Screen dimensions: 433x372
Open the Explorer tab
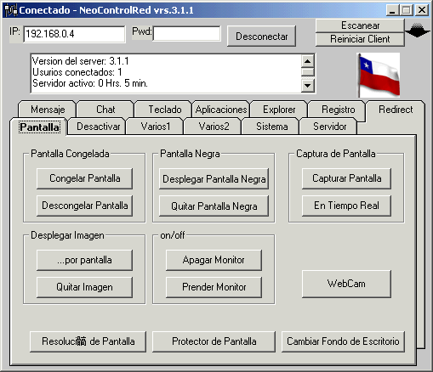[279, 110]
